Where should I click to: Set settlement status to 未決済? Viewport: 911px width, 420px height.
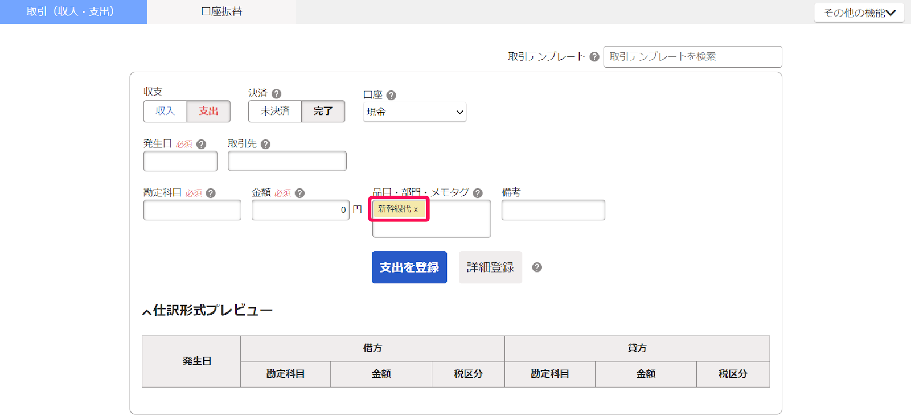(275, 111)
